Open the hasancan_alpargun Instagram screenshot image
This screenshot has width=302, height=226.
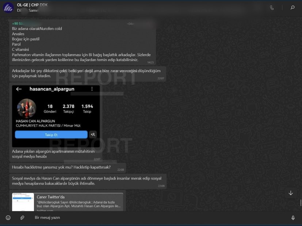click(x=56, y=116)
